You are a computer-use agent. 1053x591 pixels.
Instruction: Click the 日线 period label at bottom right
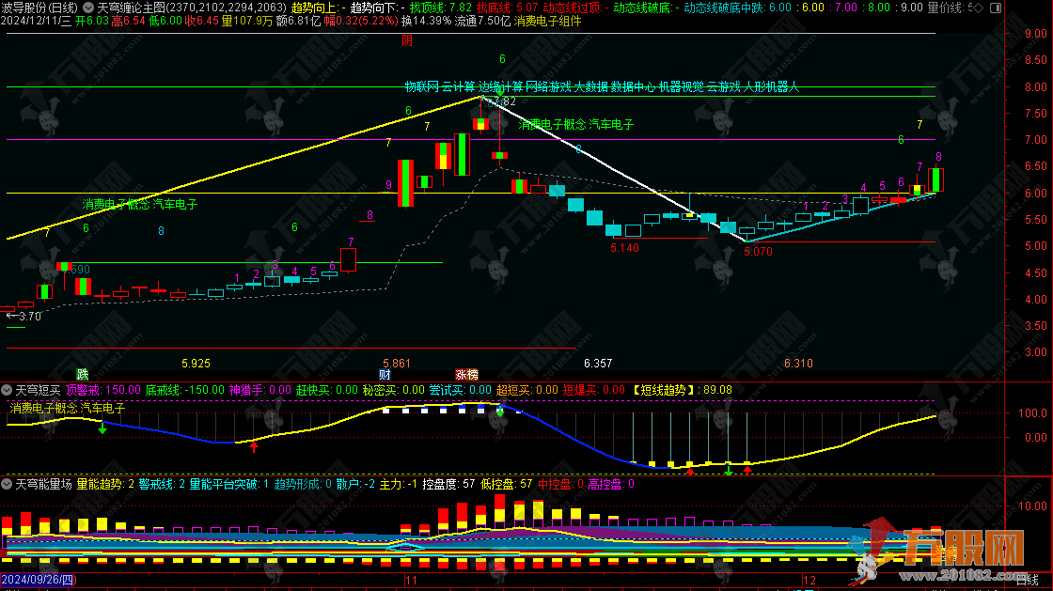pyautogui.click(x=1027, y=580)
